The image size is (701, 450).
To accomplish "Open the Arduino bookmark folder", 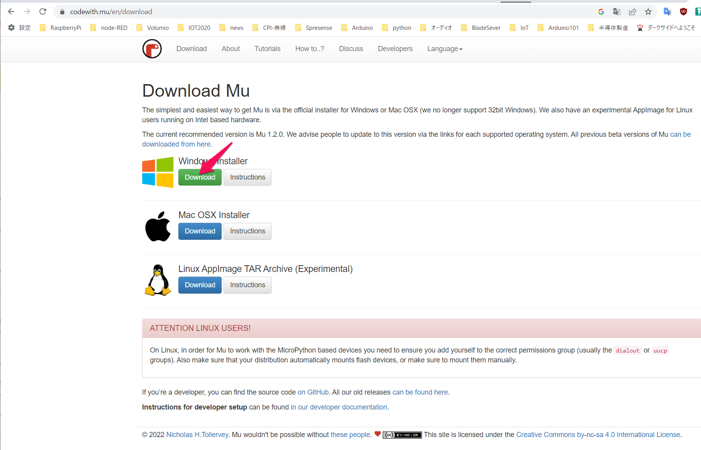I will (x=357, y=28).
